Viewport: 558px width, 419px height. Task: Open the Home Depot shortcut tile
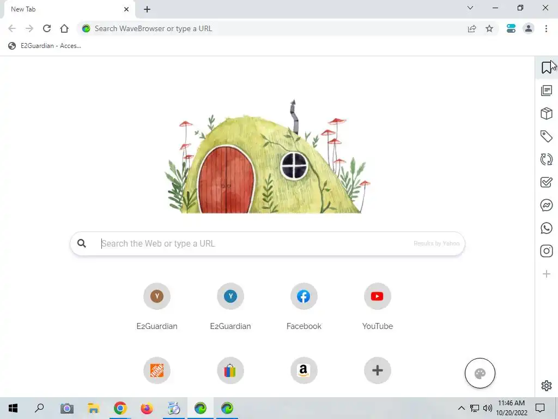coord(157,370)
